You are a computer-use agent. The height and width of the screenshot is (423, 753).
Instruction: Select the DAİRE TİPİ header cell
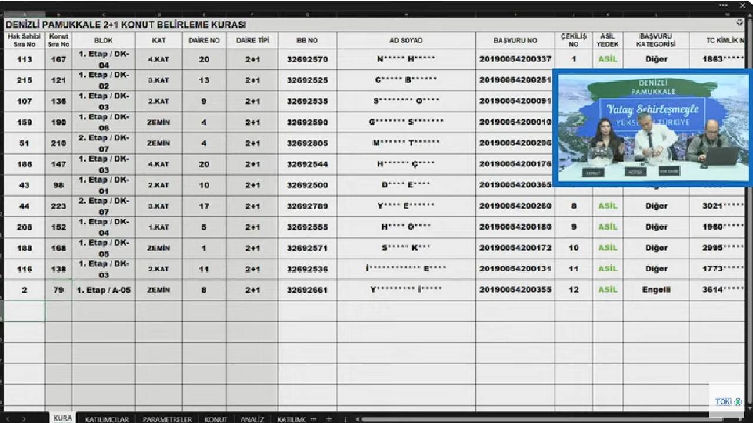252,41
